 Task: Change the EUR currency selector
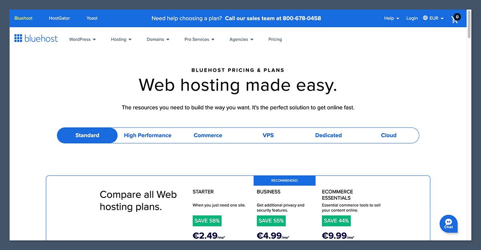[437, 18]
